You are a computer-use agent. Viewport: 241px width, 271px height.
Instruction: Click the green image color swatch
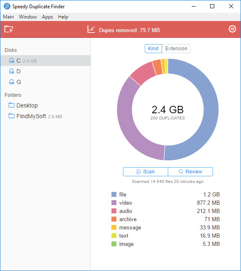coord(114,244)
